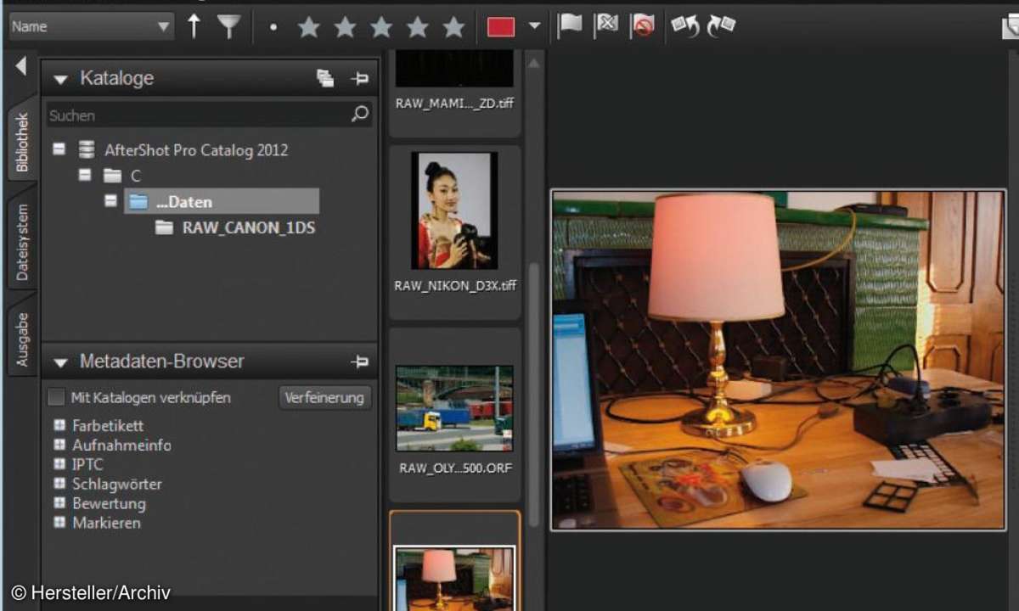Switch to the Dateisystem side tab

(23, 242)
